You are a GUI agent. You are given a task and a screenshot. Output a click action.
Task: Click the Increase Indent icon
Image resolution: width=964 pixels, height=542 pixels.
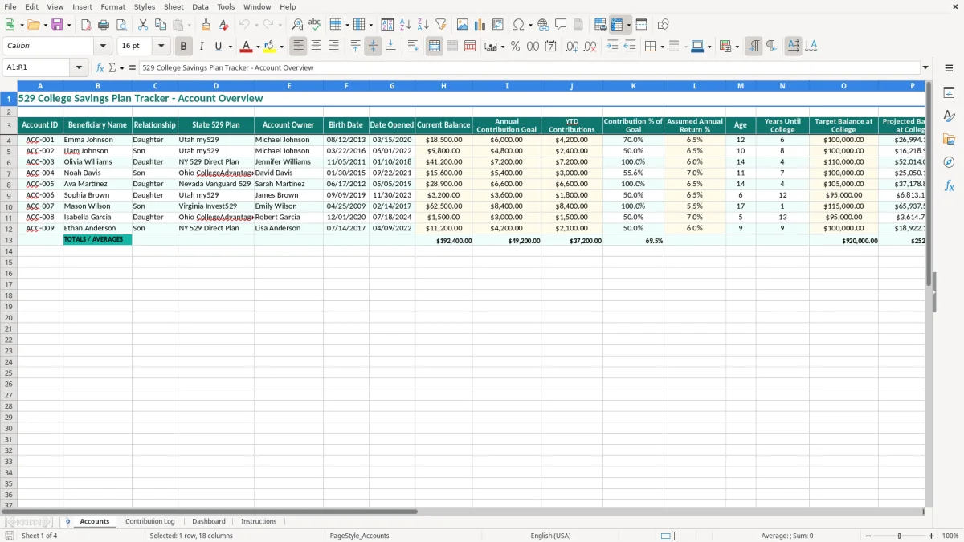point(612,47)
